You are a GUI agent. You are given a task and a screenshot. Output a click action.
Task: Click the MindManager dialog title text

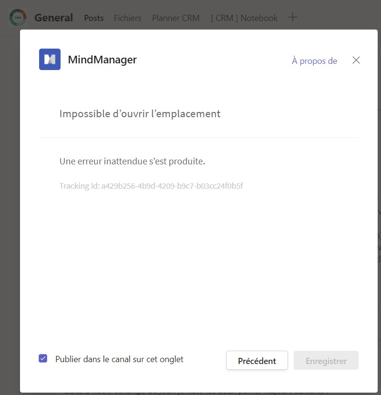[103, 60]
